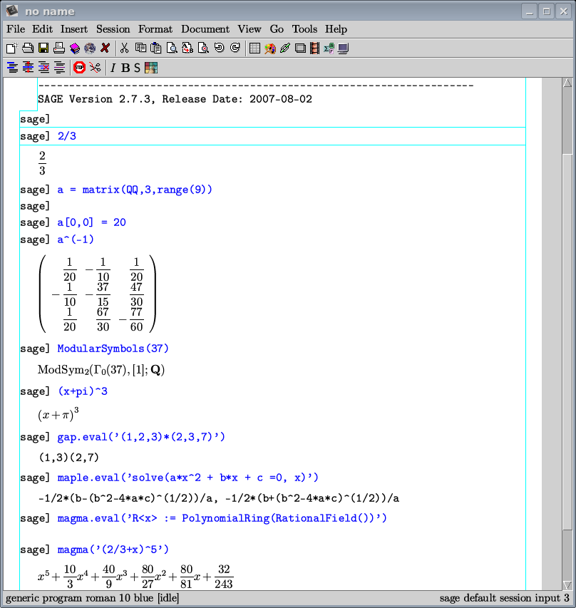Image resolution: width=576 pixels, height=608 pixels.
Task: Click the red STOP interrupt icon
Action: pos(79,68)
